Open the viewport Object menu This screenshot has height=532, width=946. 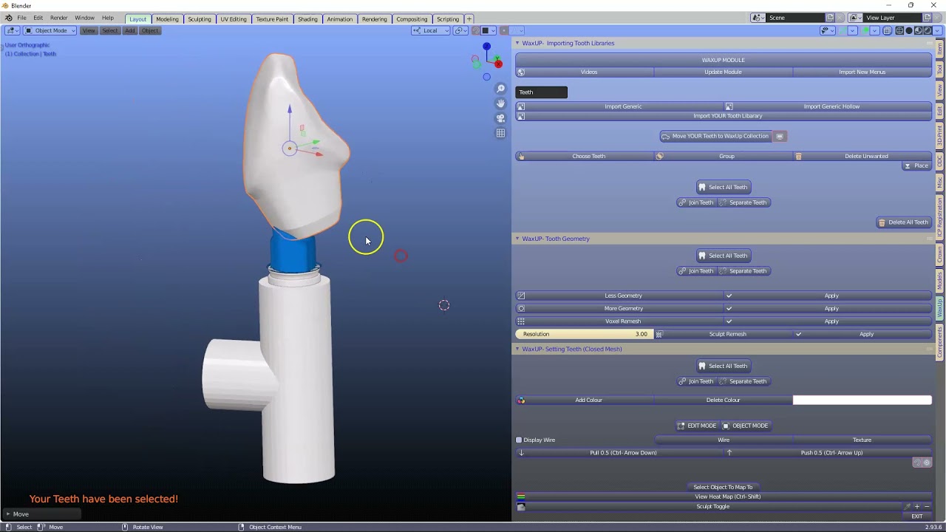[x=150, y=30]
